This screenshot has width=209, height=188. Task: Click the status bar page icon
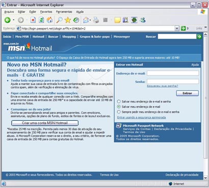pyautogui.click(x=4, y=184)
